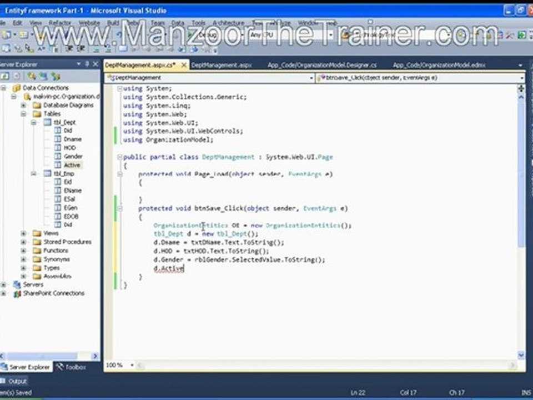Viewport: 533px width, 400px height.
Task: Collapse the DeptManagement class outlining block
Action: (x=120, y=157)
